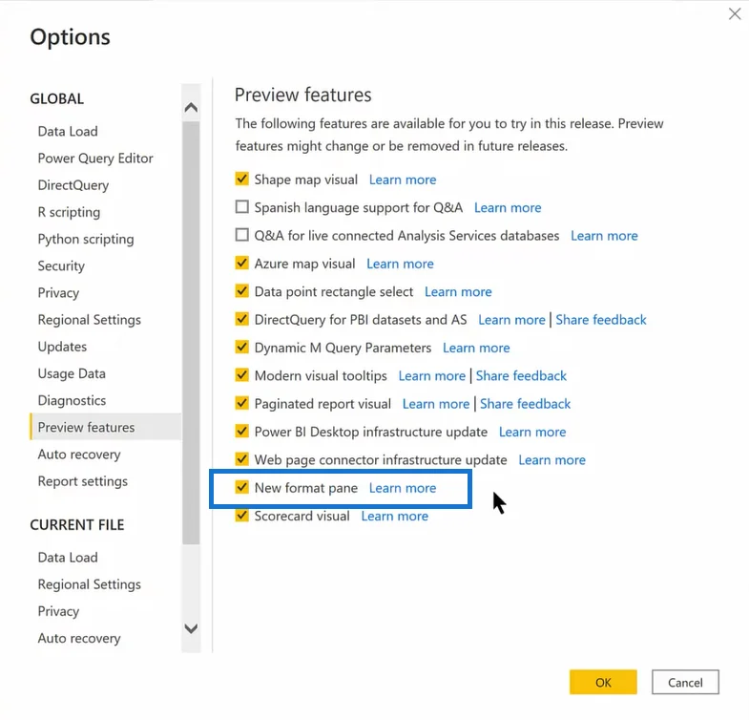Open Learn more for Scorecard visual
The width and height of the screenshot is (749, 720).
coord(395,517)
